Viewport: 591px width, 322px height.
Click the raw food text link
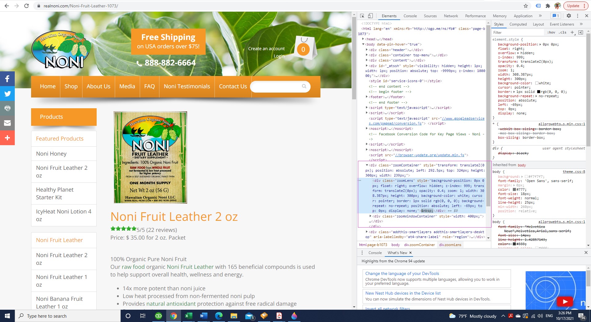coord(133,267)
